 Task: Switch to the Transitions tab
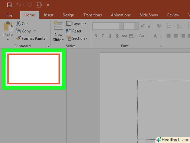click(92, 15)
